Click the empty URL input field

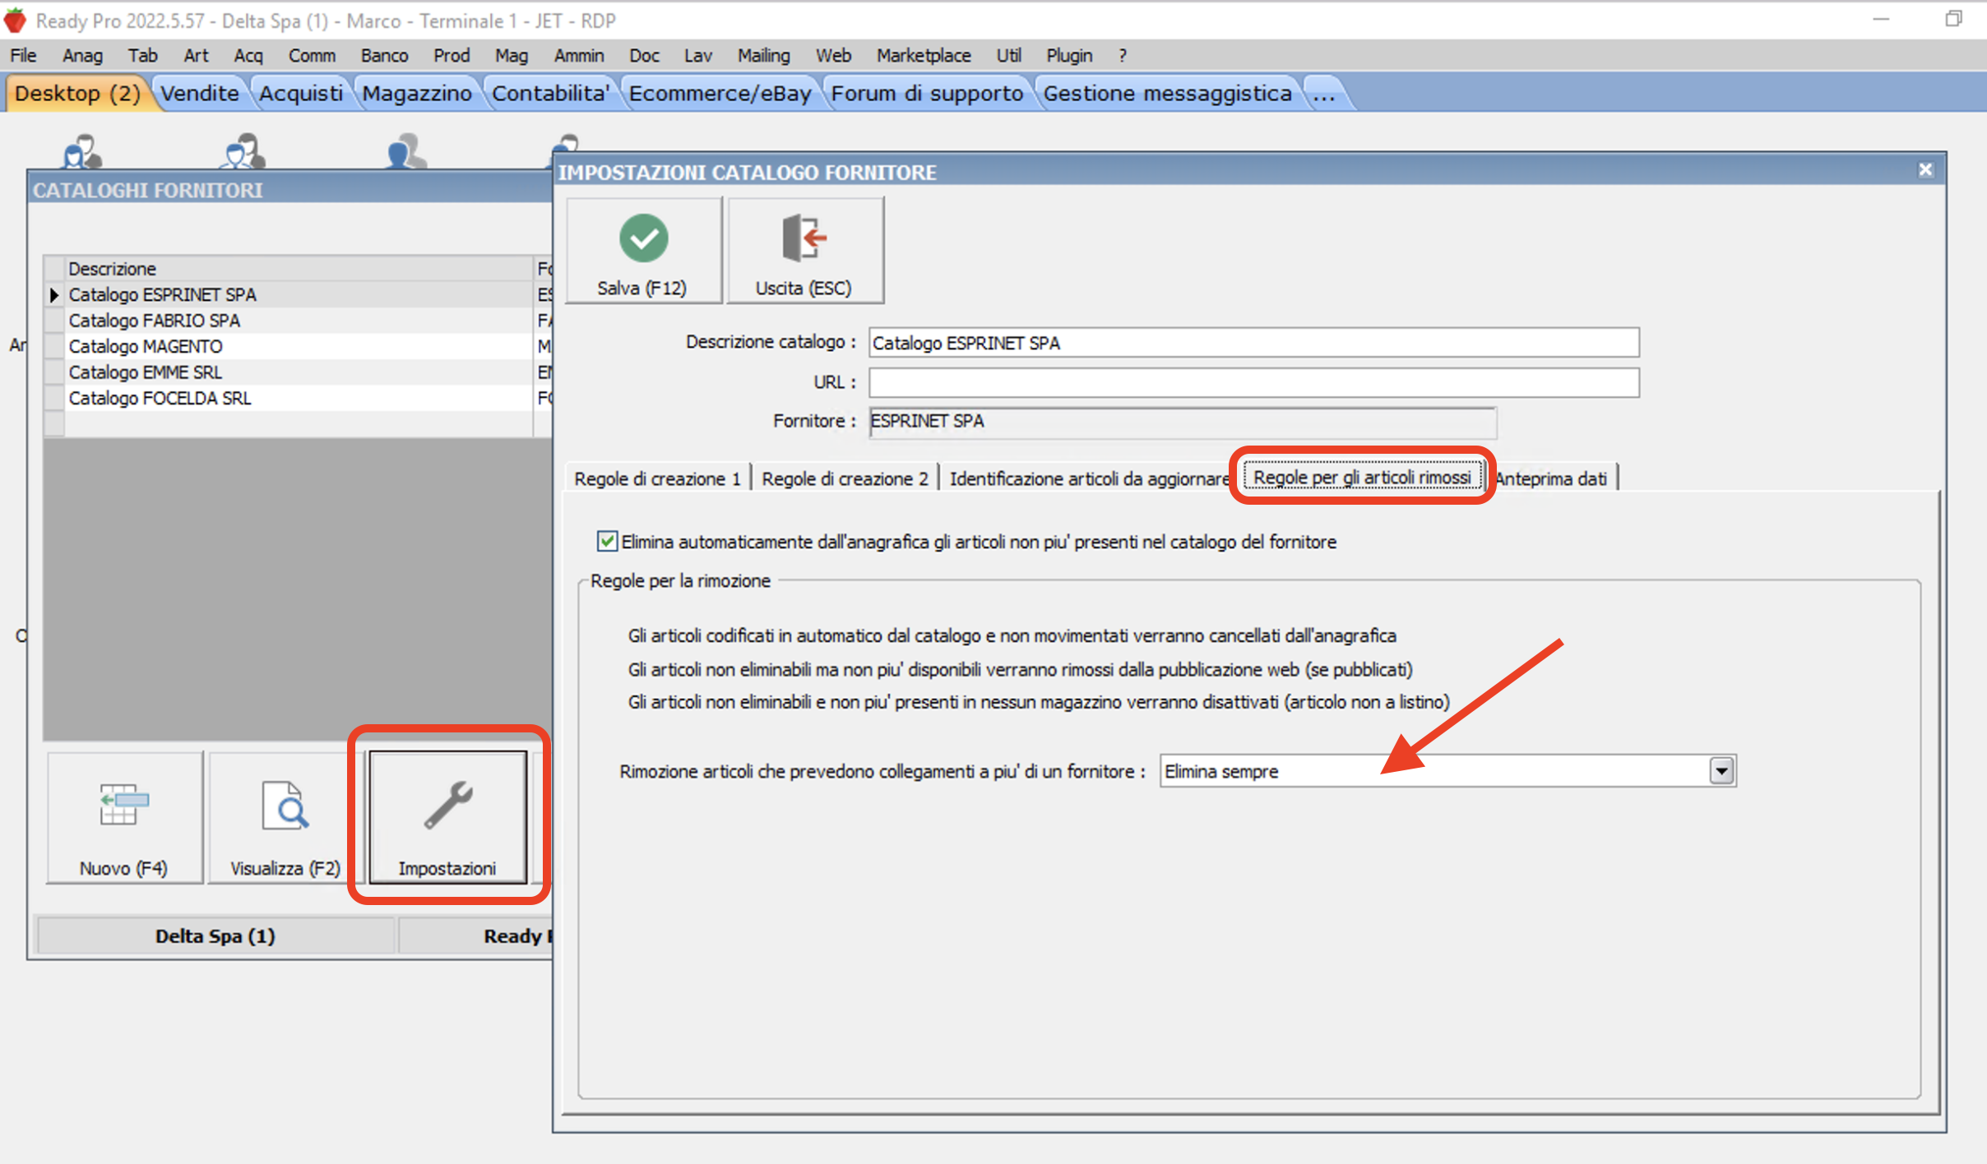(1253, 382)
